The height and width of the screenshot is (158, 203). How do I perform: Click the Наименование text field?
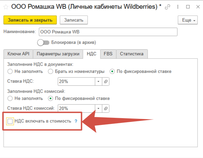click(x=108, y=32)
